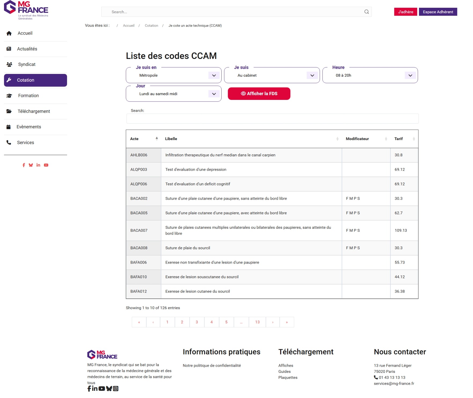
Task: Expand the 'Je suis en' Métropole dropdown
Action: 174,76
